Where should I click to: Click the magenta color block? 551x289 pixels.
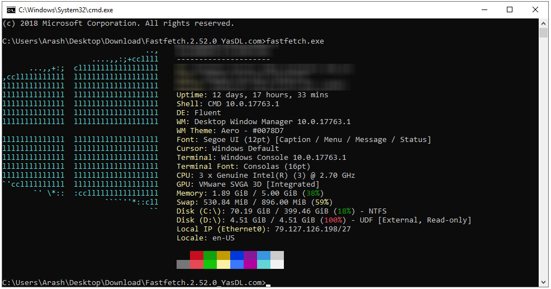(250, 264)
